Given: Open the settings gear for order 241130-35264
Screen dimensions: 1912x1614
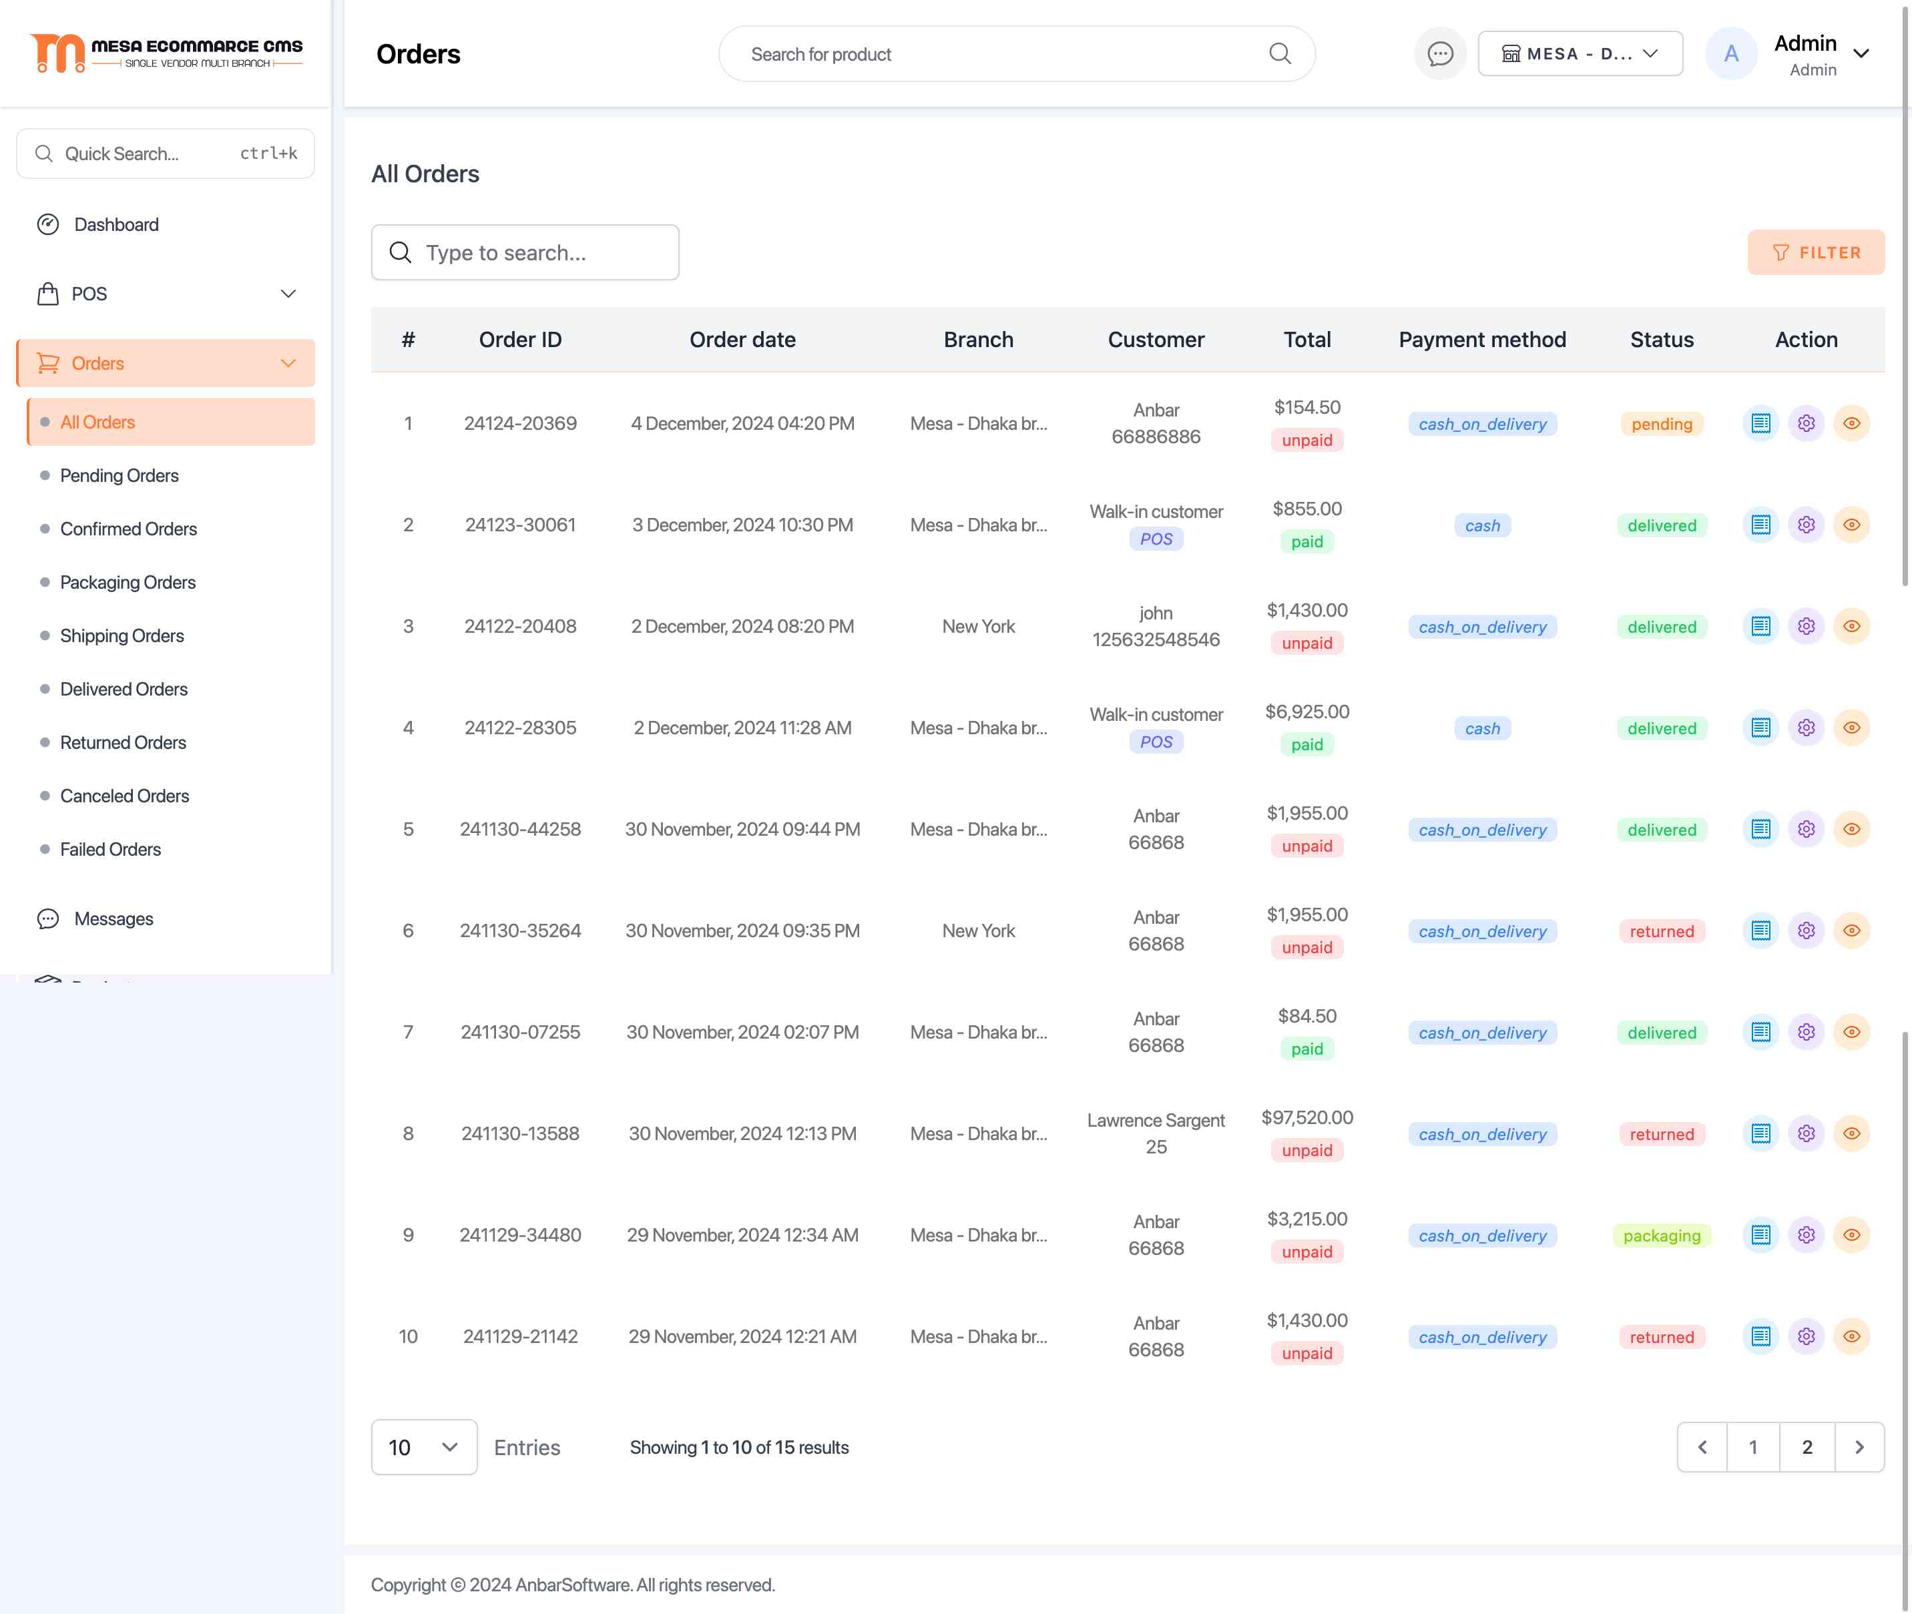Looking at the screenshot, I should (1806, 931).
